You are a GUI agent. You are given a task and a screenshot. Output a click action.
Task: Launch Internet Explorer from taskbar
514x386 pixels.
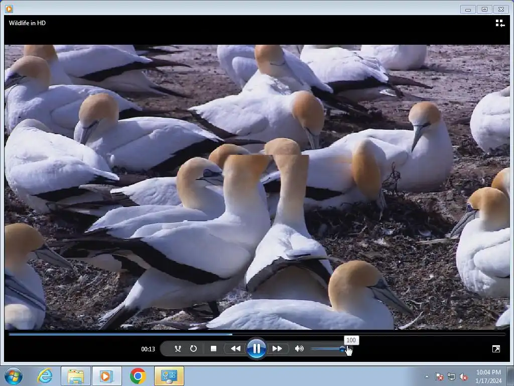pos(45,376)
